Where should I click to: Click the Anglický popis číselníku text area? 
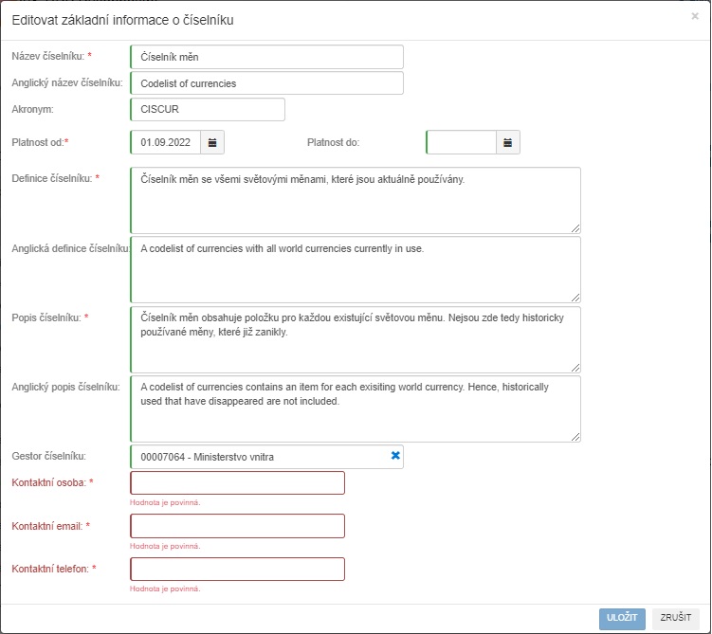pyautogui.click(x=355, y=408)
